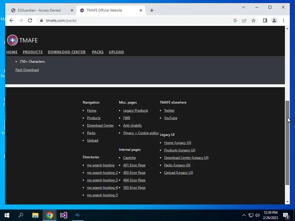Screen dimensions: 295x221
Task: Close the TMAFE Official Website tab
Action: pyautogui.click(x=141, y=10)
